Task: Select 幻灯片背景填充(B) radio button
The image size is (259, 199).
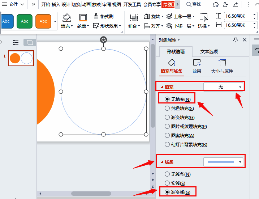Action: click(x=167, y=145)
